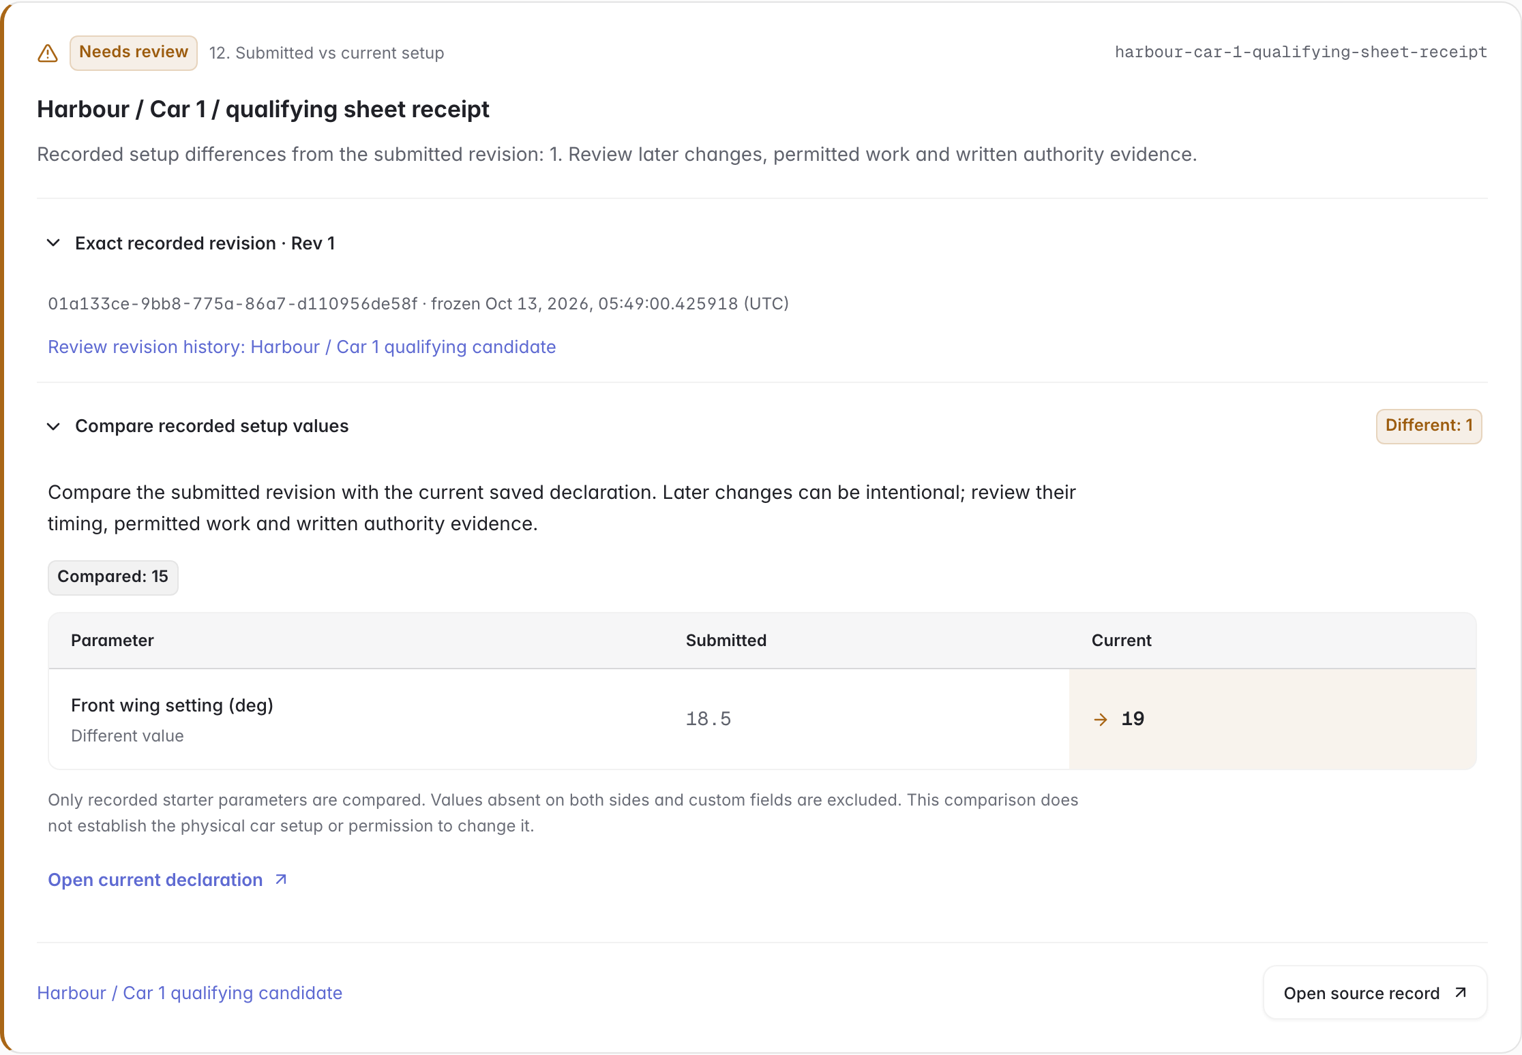
Task: Click the revision ID 01a133ce-9bb8 text
Action: point(233,304)
